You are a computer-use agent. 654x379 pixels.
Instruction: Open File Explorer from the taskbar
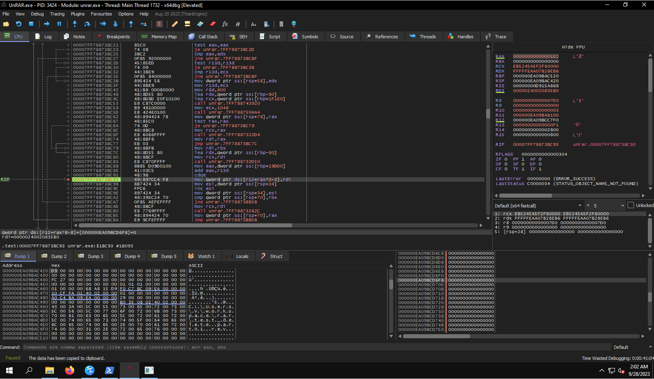pyautogui.click(x=50, y=370)
